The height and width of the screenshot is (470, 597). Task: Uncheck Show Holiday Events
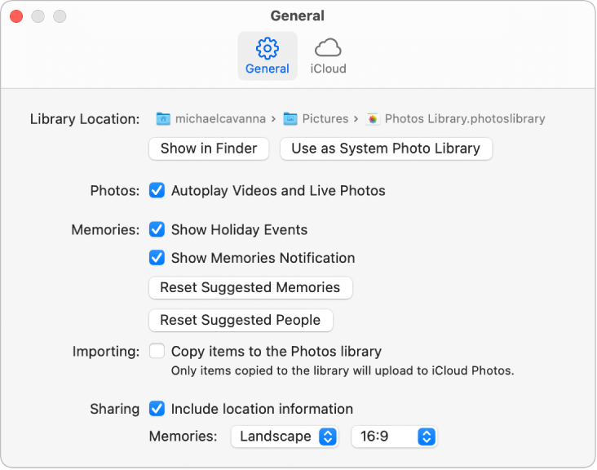tap(157, 230)
